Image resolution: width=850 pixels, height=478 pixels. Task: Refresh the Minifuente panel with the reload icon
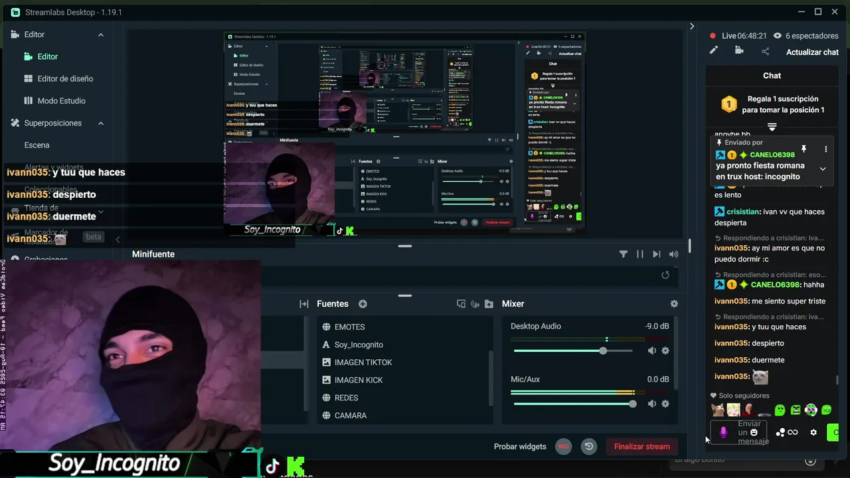click(665, 275)
